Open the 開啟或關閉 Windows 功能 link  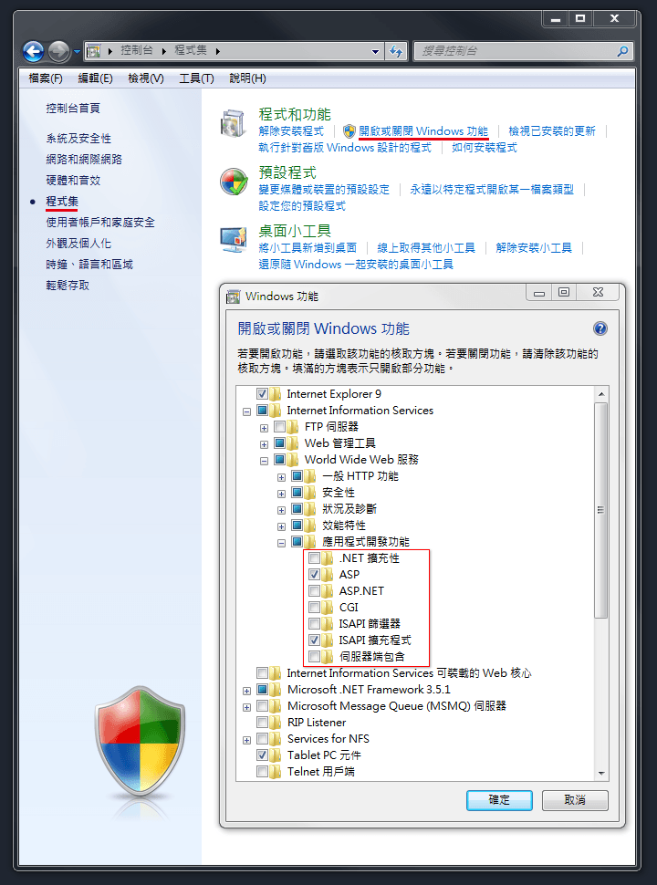pyautogui.click(x=423, y=131)
